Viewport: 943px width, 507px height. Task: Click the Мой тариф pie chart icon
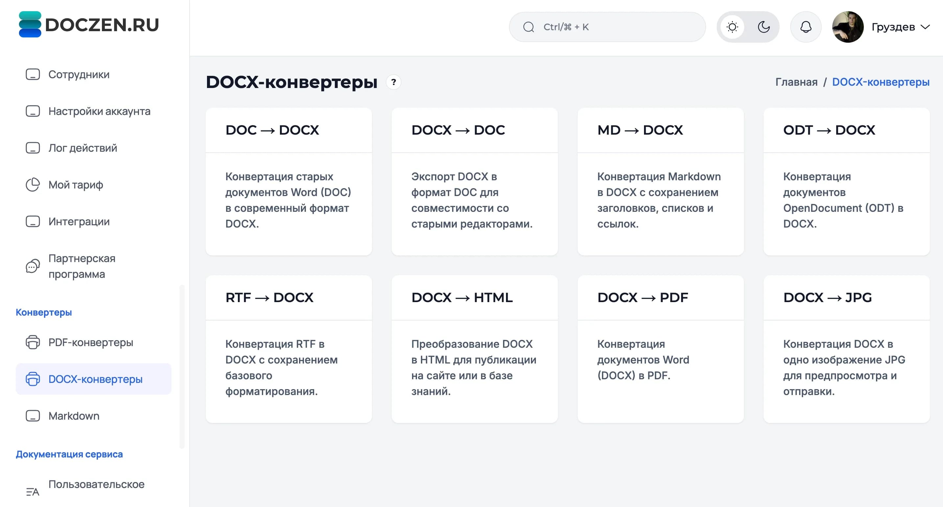point(33,185)
